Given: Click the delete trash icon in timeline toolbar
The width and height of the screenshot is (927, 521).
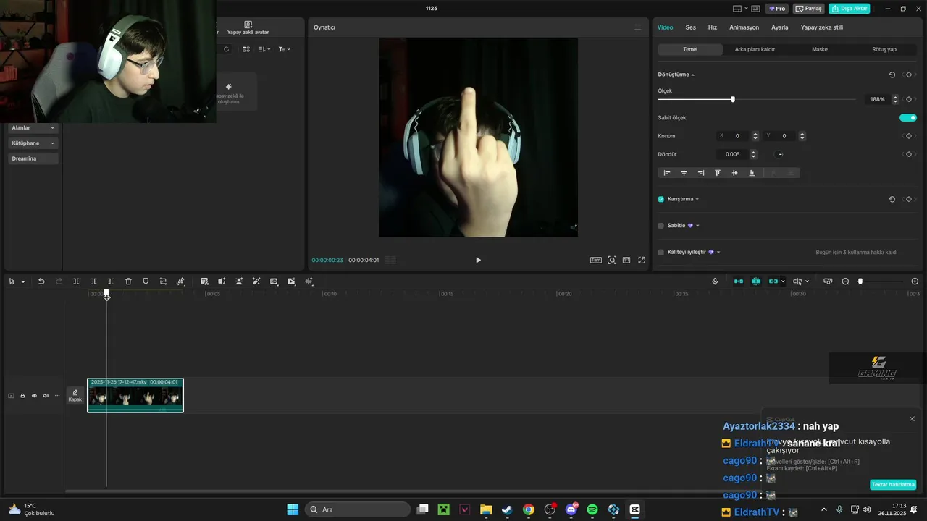Looking at the screenshot, I should 128,281.
